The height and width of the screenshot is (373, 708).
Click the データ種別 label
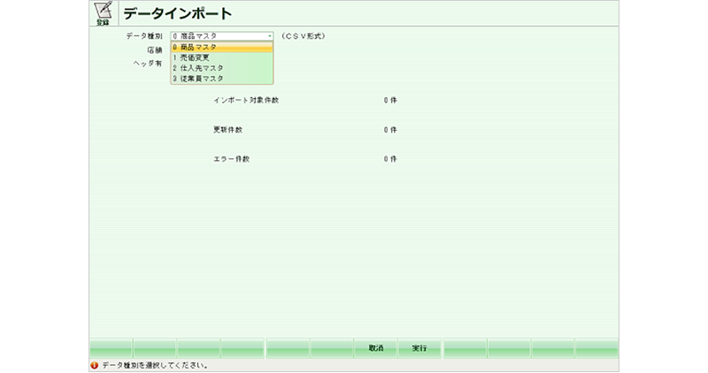[x=144, y=36]
